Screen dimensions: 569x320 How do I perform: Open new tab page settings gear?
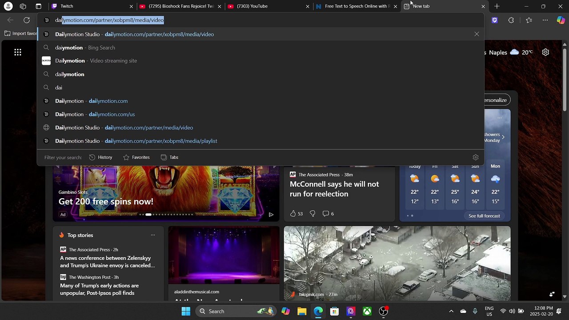coord(545,52)
